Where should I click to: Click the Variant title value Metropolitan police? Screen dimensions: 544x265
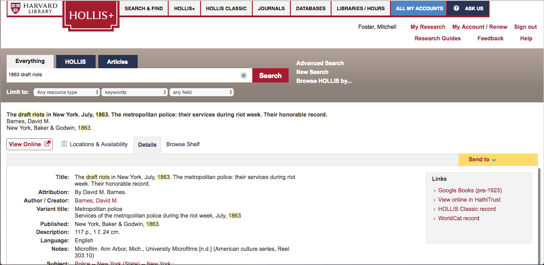[x=99, y=209]
